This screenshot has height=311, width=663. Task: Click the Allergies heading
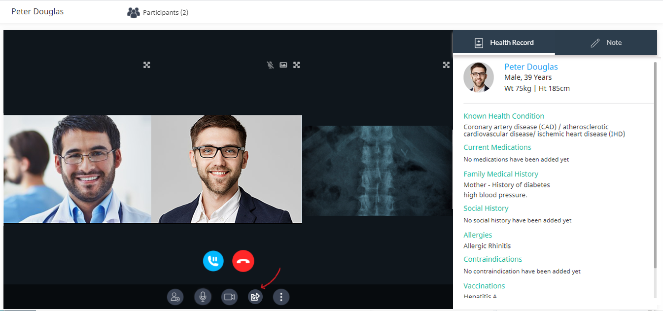(x=478, y=235)
